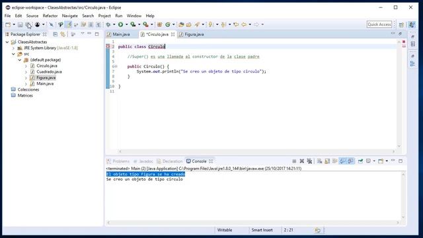Open the Javadoc view tab

click(143, 161)
